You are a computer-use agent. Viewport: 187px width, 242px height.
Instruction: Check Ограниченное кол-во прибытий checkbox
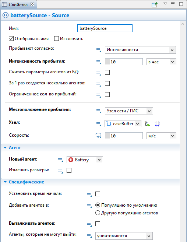[107, 94]
